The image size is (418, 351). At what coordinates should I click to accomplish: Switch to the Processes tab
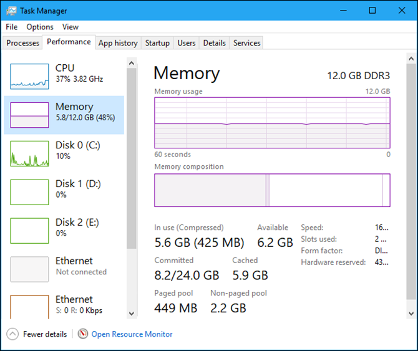pyautogui.click(x=22, y=43)
